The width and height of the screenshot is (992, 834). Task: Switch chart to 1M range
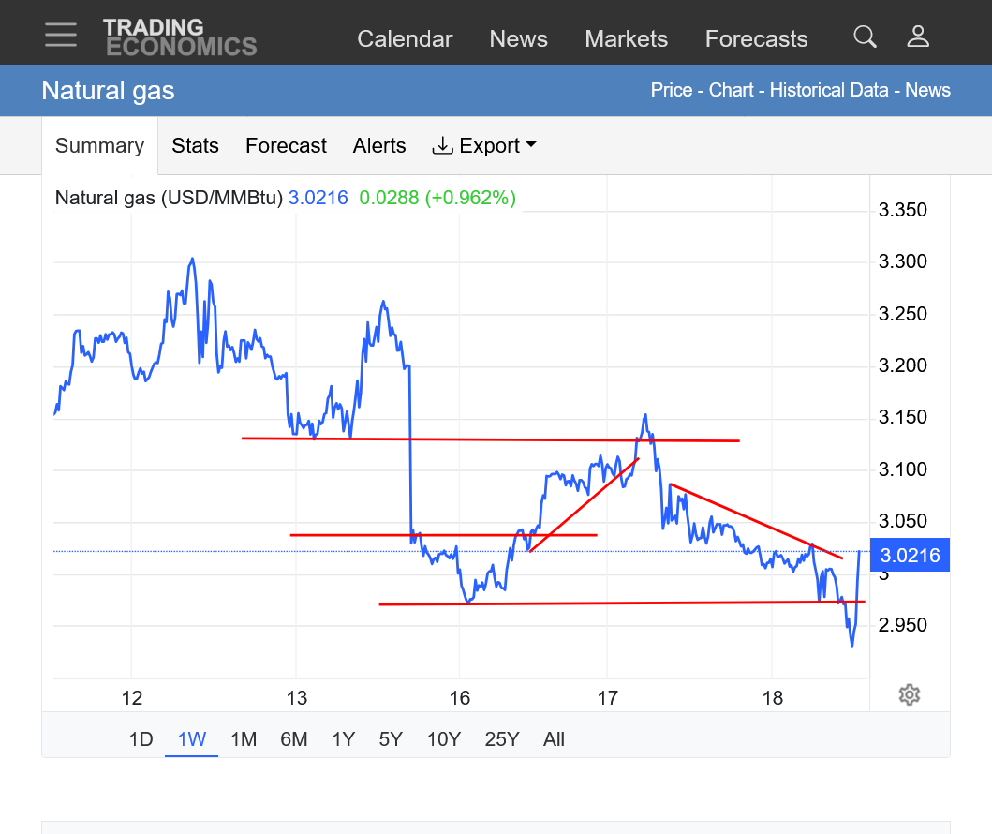(x=244, y=739)
